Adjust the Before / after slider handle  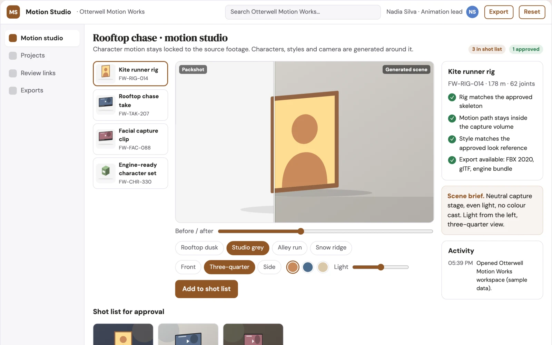tap(301, 231)
